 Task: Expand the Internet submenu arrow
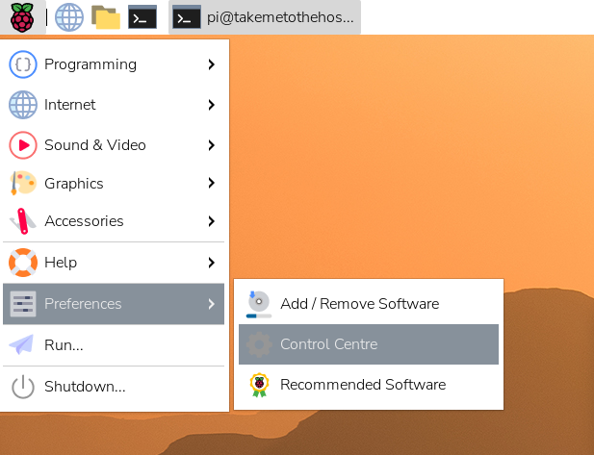pyautogui.click(x=212, y=105)
